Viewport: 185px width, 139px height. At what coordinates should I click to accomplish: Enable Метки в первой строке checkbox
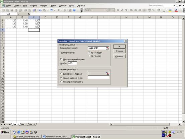pyautogui.click(x=61, y=59)
